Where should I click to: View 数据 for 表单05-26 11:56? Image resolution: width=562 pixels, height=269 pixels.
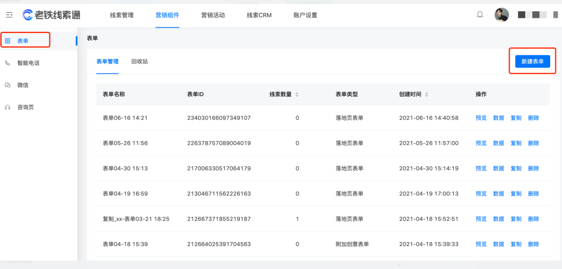click(x=498, y=143)
